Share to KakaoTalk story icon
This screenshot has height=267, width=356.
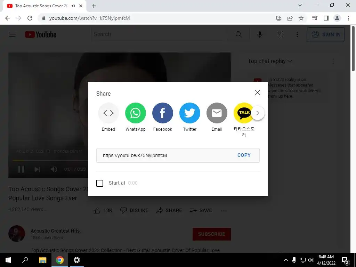(243, 113)
